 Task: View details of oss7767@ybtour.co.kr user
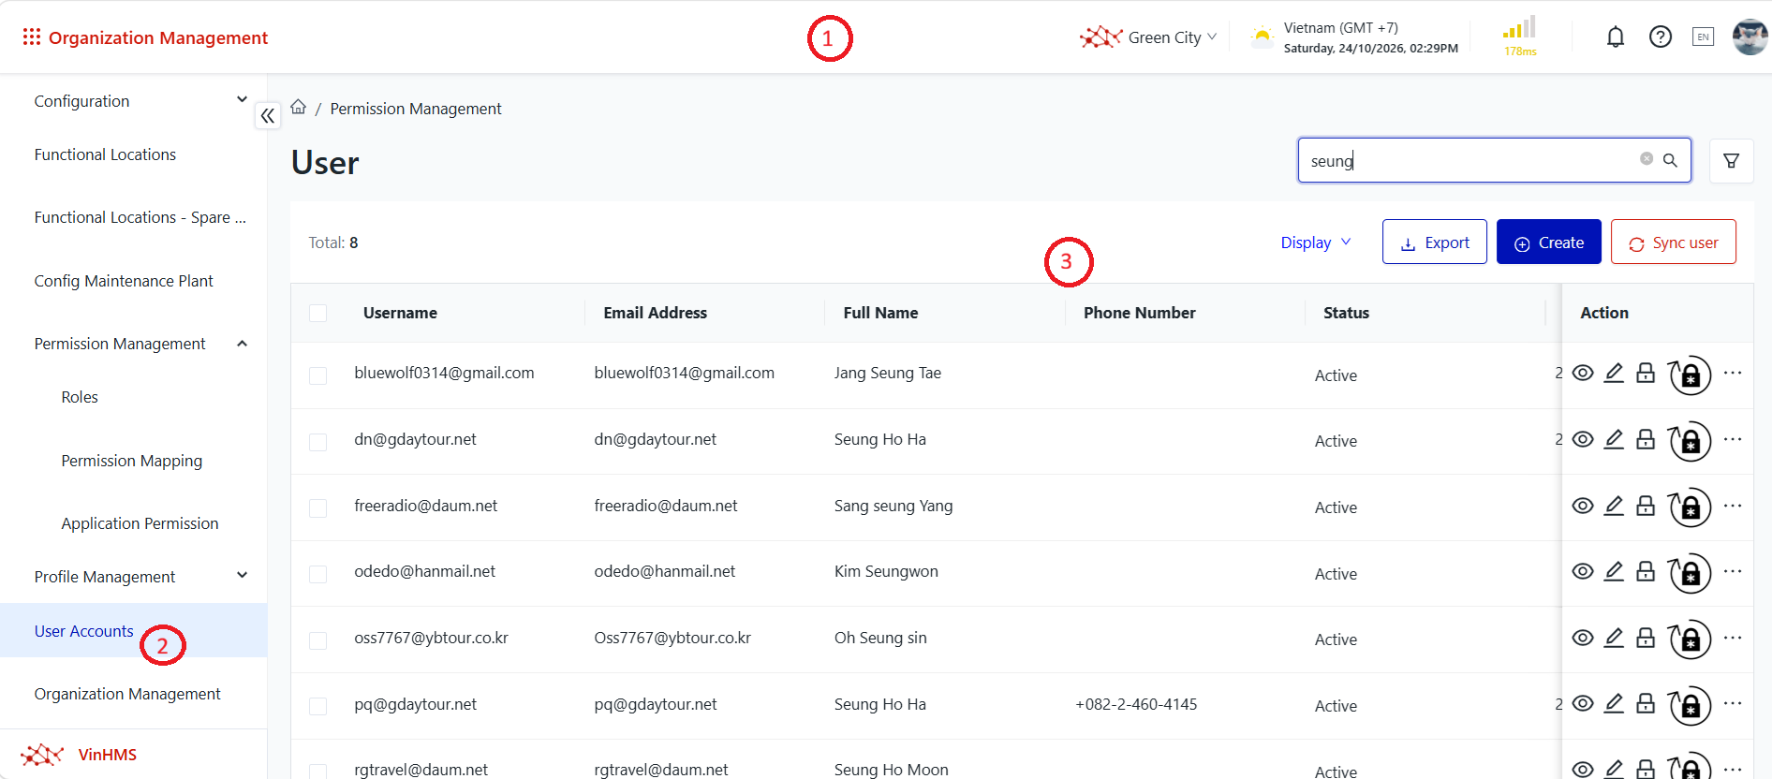pos(1583,638)
